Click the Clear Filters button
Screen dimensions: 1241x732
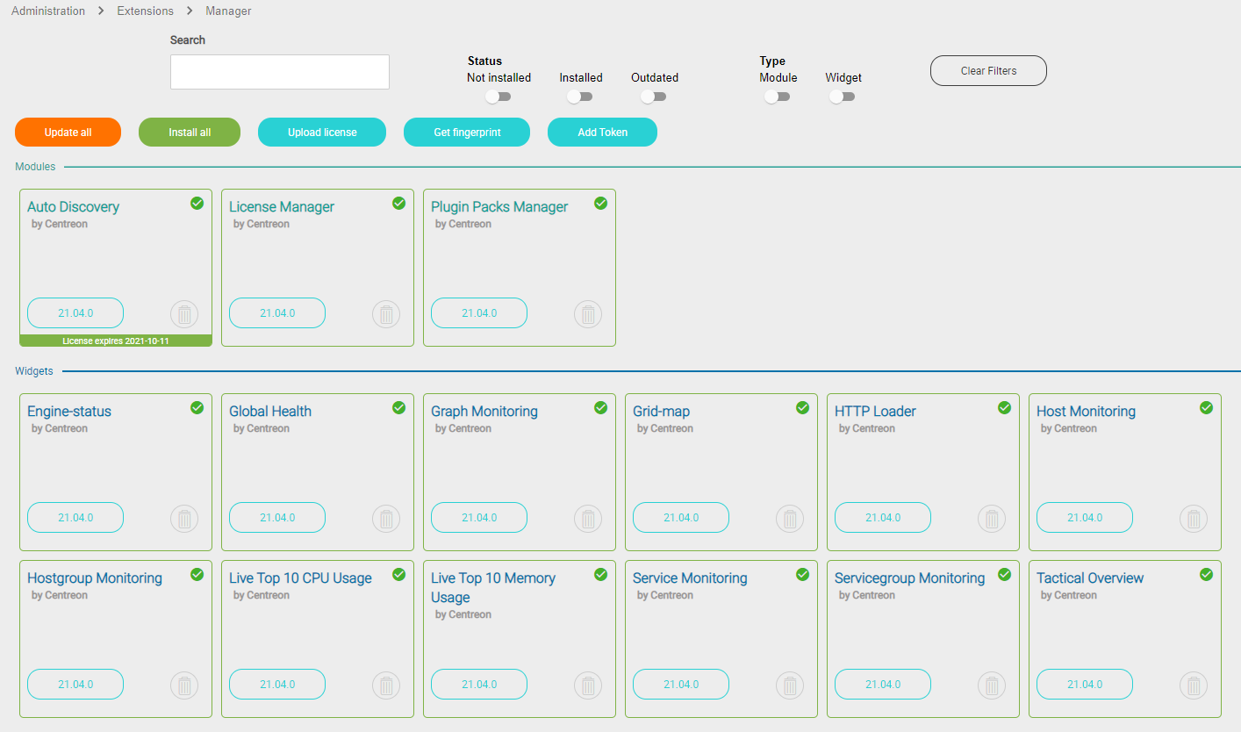[988, 71]
